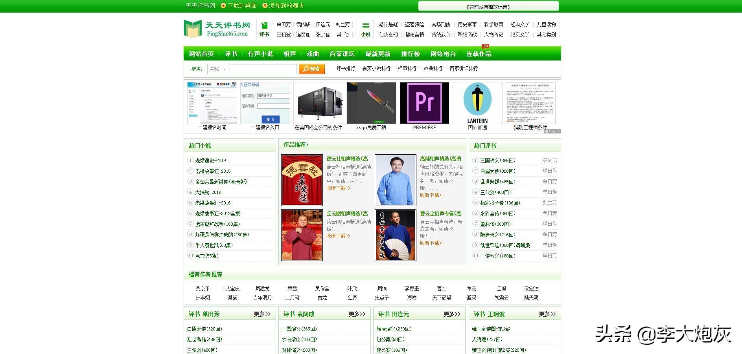This screenshot has height=354, width=742.
Task: Click the green 评书 book icon
Action: point(264,26)
